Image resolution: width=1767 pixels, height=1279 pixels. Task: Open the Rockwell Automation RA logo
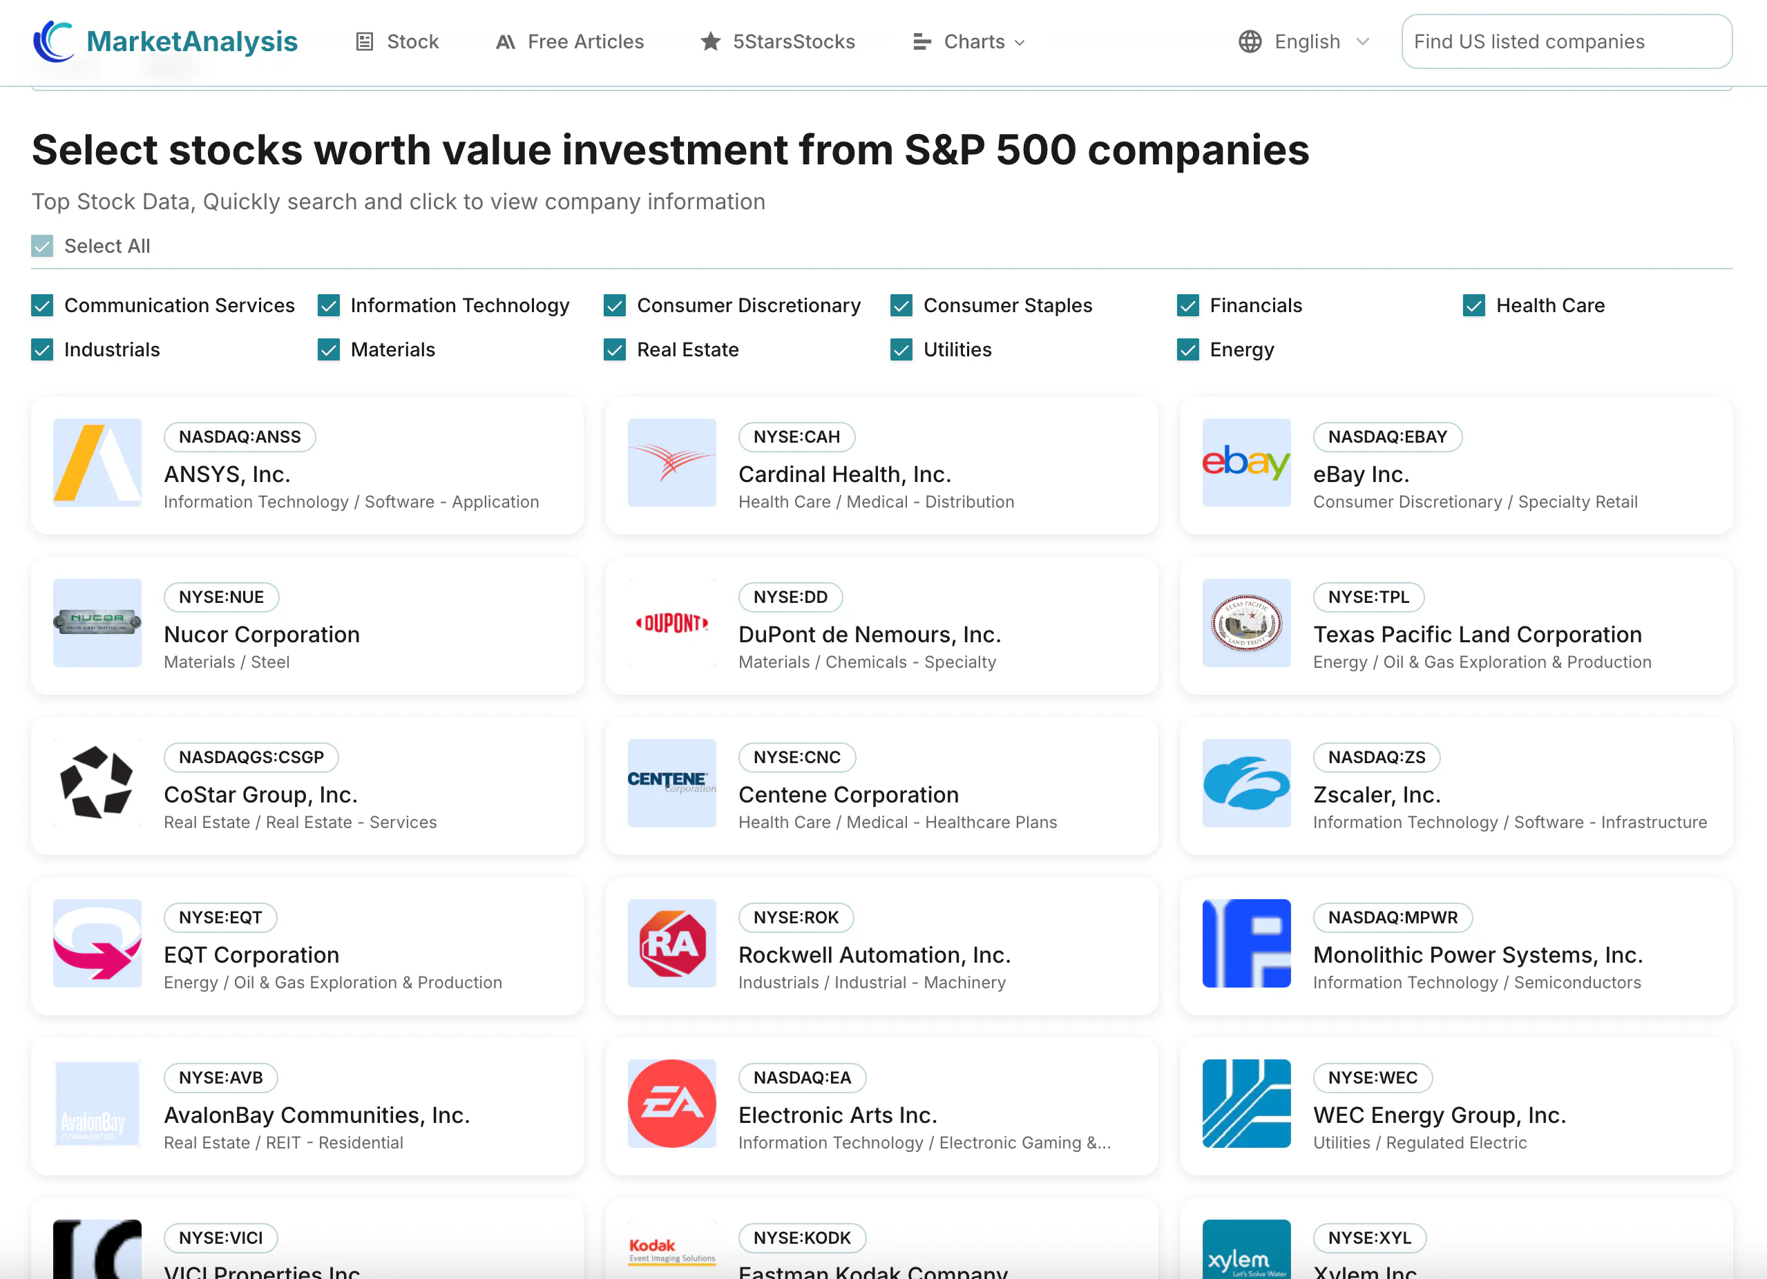pos(672,943)
